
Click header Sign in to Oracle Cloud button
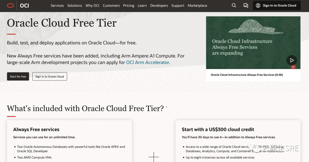(x=277, y=5)
